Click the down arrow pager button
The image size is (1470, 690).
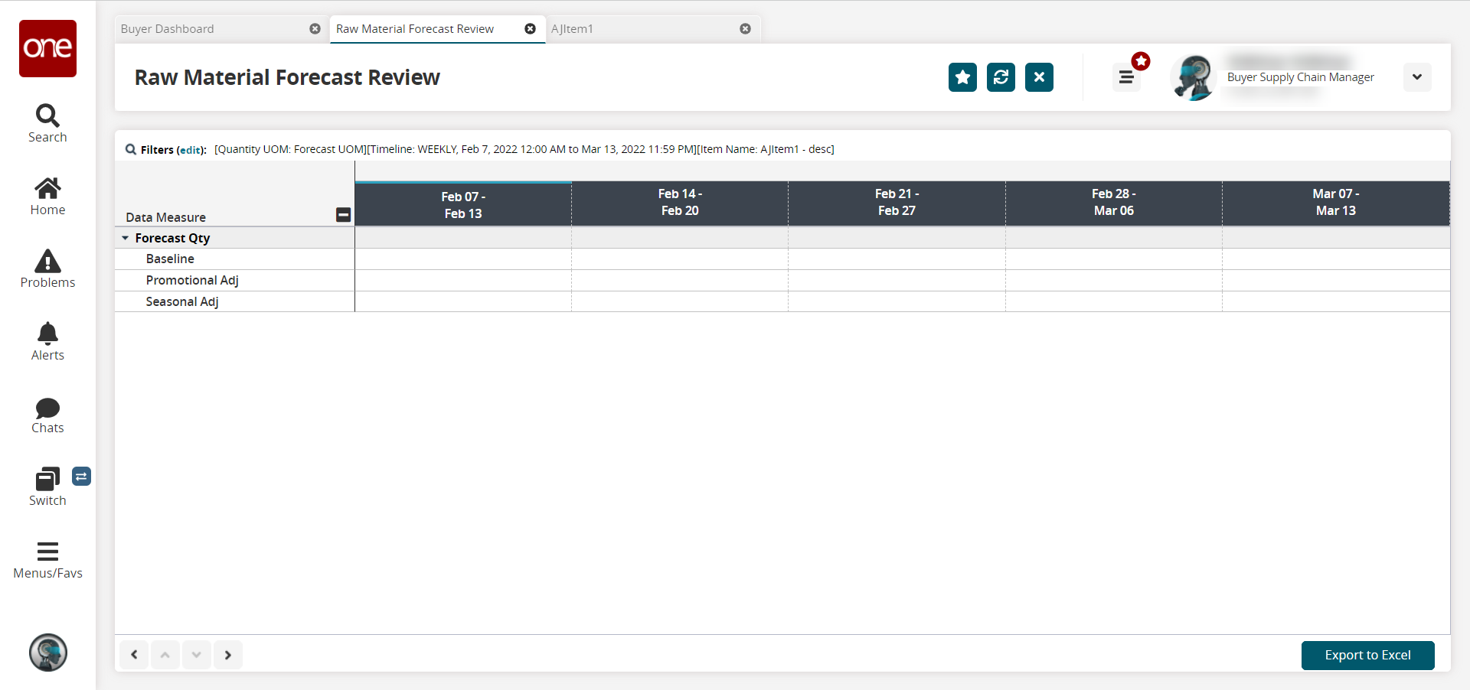[197, 655]
